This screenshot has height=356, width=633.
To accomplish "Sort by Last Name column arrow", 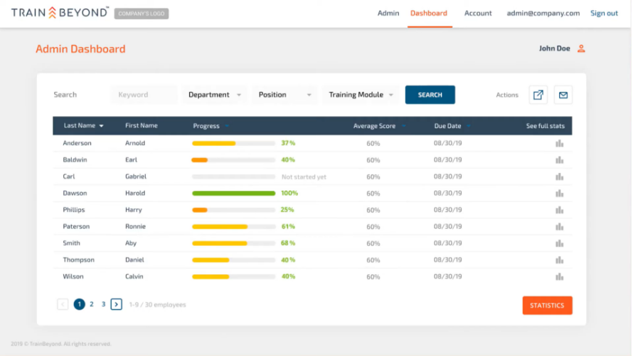I will point(101,126).
